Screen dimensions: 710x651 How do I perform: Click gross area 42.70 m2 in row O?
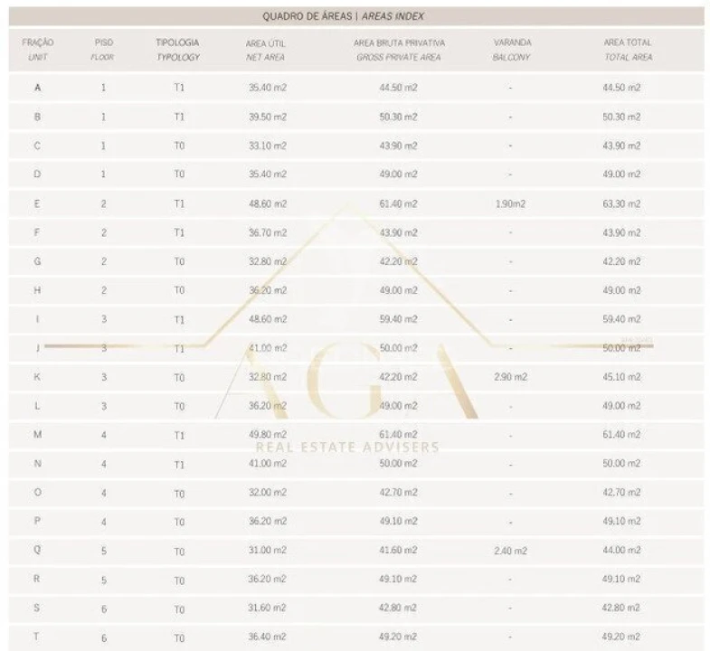(x=399, y=492)
